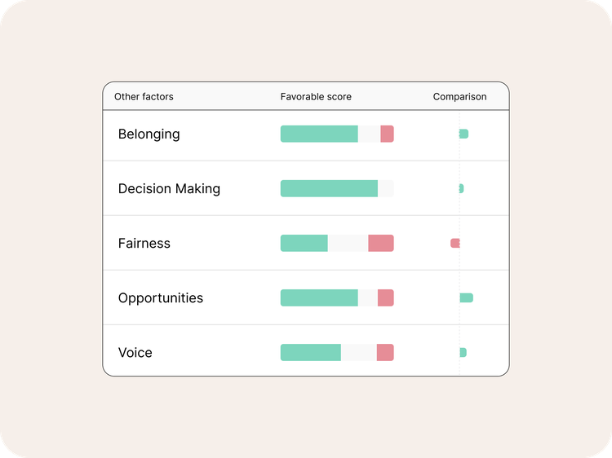Sort by Favorable score column header
The height and width of the screenshot is (458, 612).
[316, 97]
